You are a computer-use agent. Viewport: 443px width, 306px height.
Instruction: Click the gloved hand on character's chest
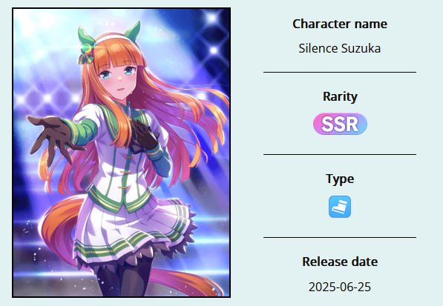144,135
